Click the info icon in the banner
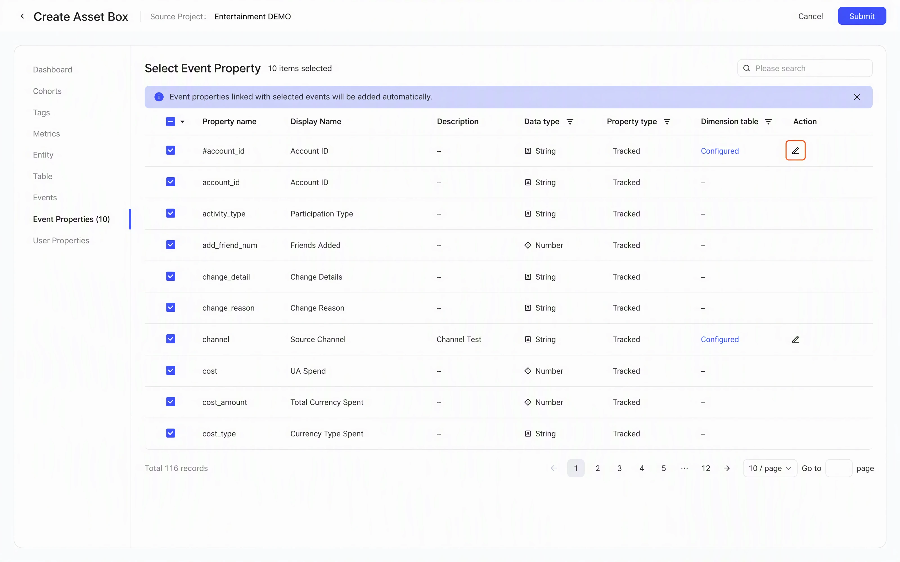 pos(159,97)
